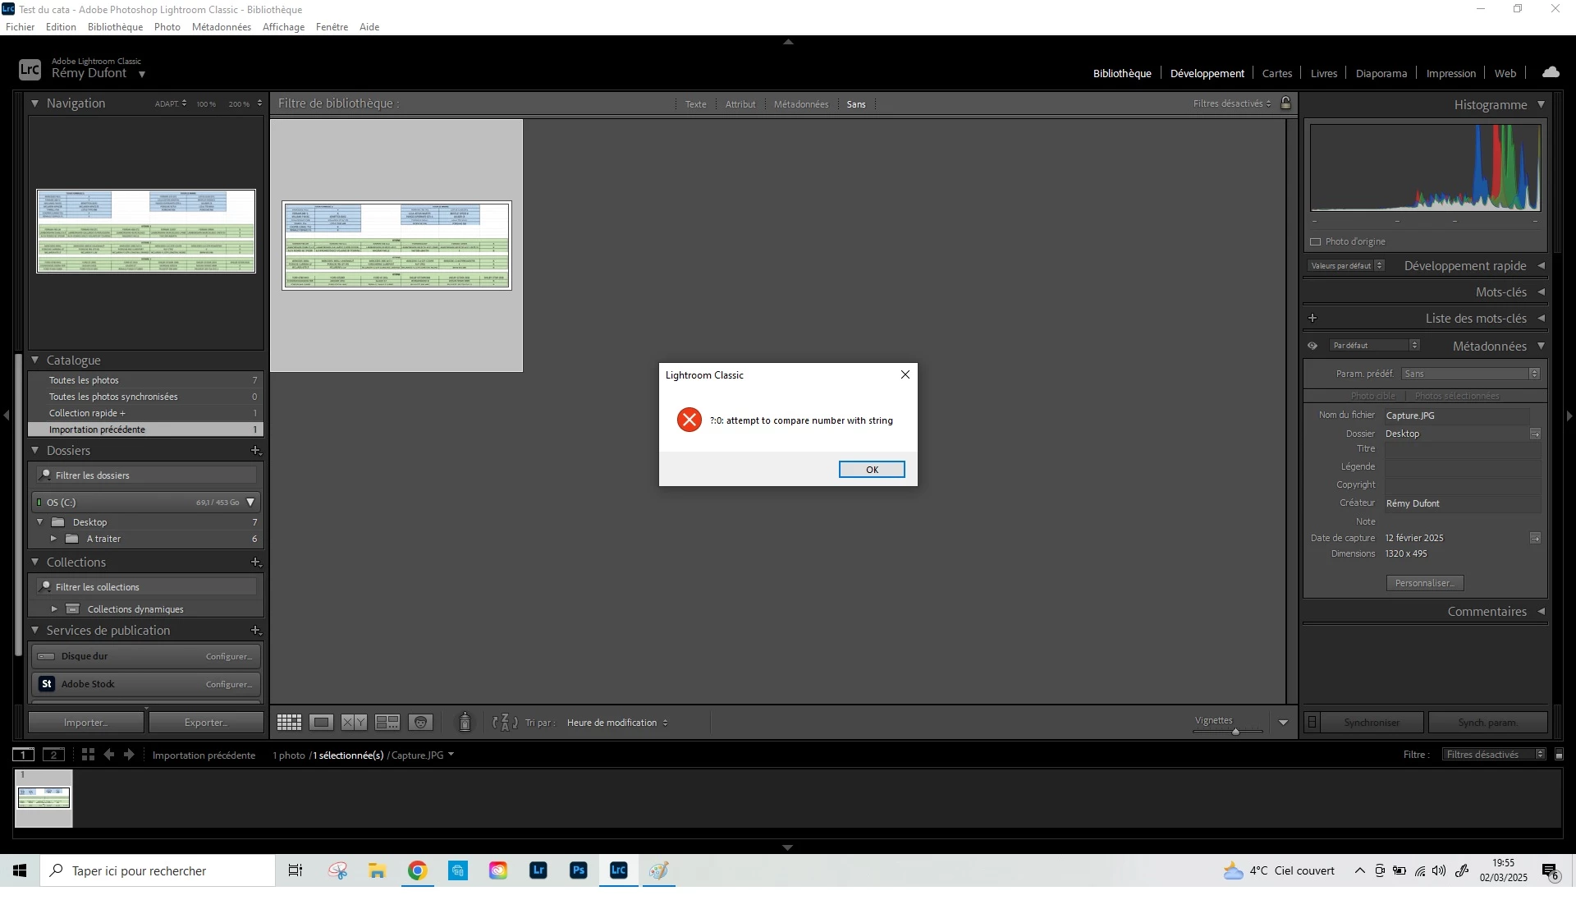Screen dimensions: 1576x900
Task: Select the Painter spray can tool
Action: pos(465,722)
